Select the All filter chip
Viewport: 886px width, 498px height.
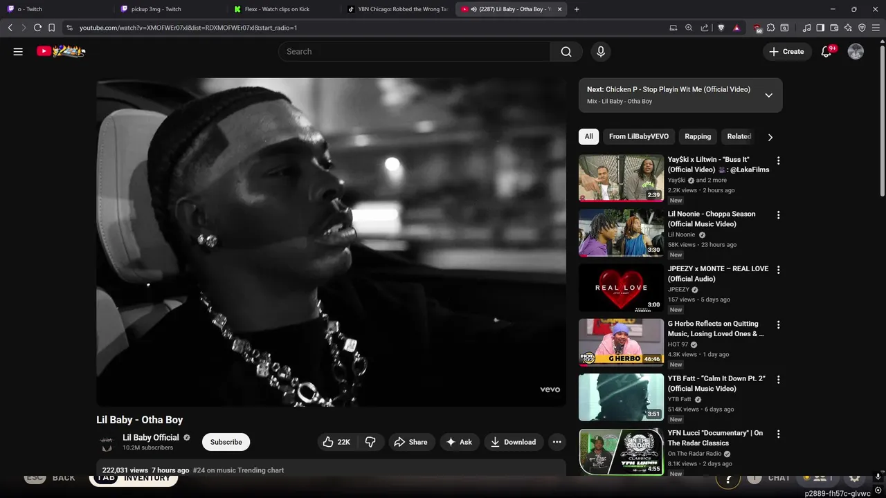coord(588,136)
